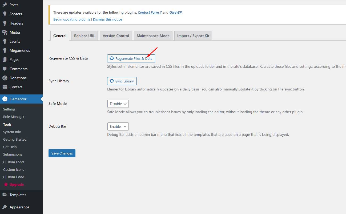Click the Templates folder icon
Viewport: 346px width, 214px height.
5,195
